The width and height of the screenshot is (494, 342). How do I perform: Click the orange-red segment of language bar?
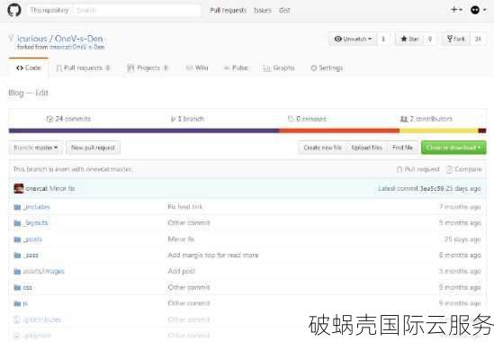(x=339, y=130)
